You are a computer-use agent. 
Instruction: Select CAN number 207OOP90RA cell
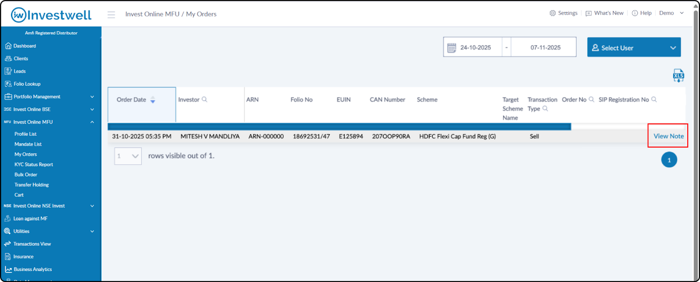391,136
